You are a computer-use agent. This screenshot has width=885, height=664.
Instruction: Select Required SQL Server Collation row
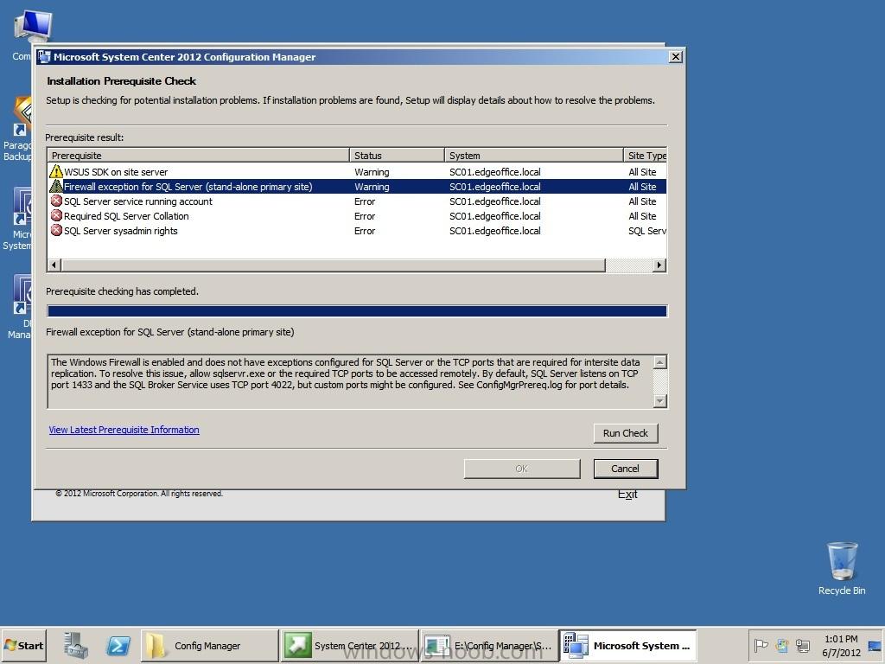click(357, 215)
